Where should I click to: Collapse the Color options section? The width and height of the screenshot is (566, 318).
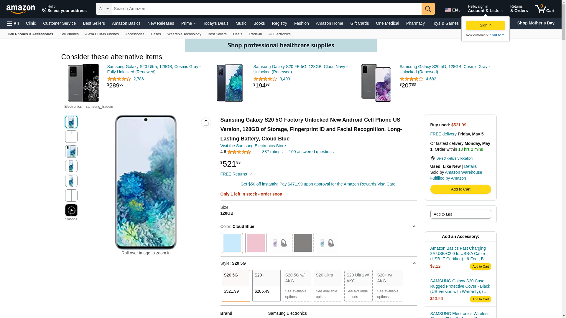(414, 226)
